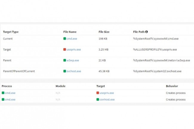
Task: Click green square beside cmd.exe in conhost.exe row
Action: tap(3, 100)
